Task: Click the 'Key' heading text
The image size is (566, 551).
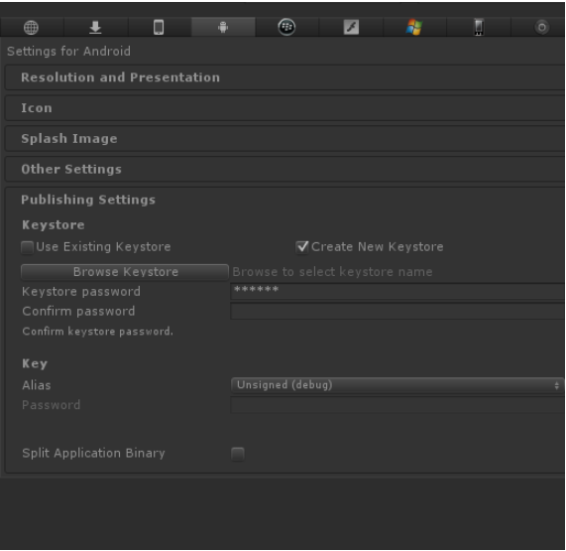Action: [35, 363]
